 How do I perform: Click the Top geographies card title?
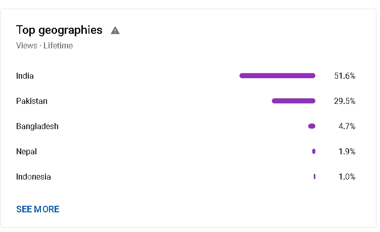click(x=60, y=30)
